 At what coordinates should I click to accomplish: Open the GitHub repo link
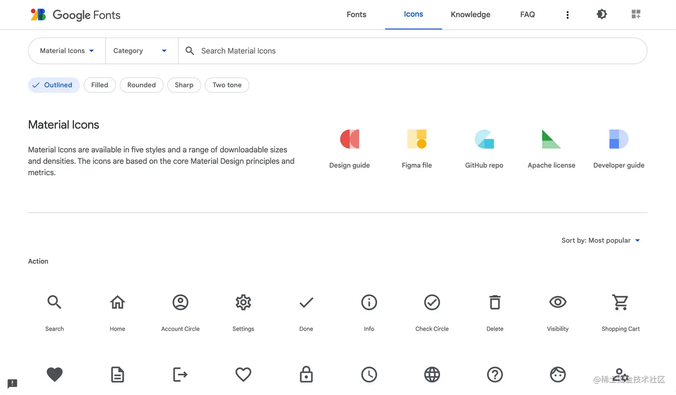[x=484, y=147]
